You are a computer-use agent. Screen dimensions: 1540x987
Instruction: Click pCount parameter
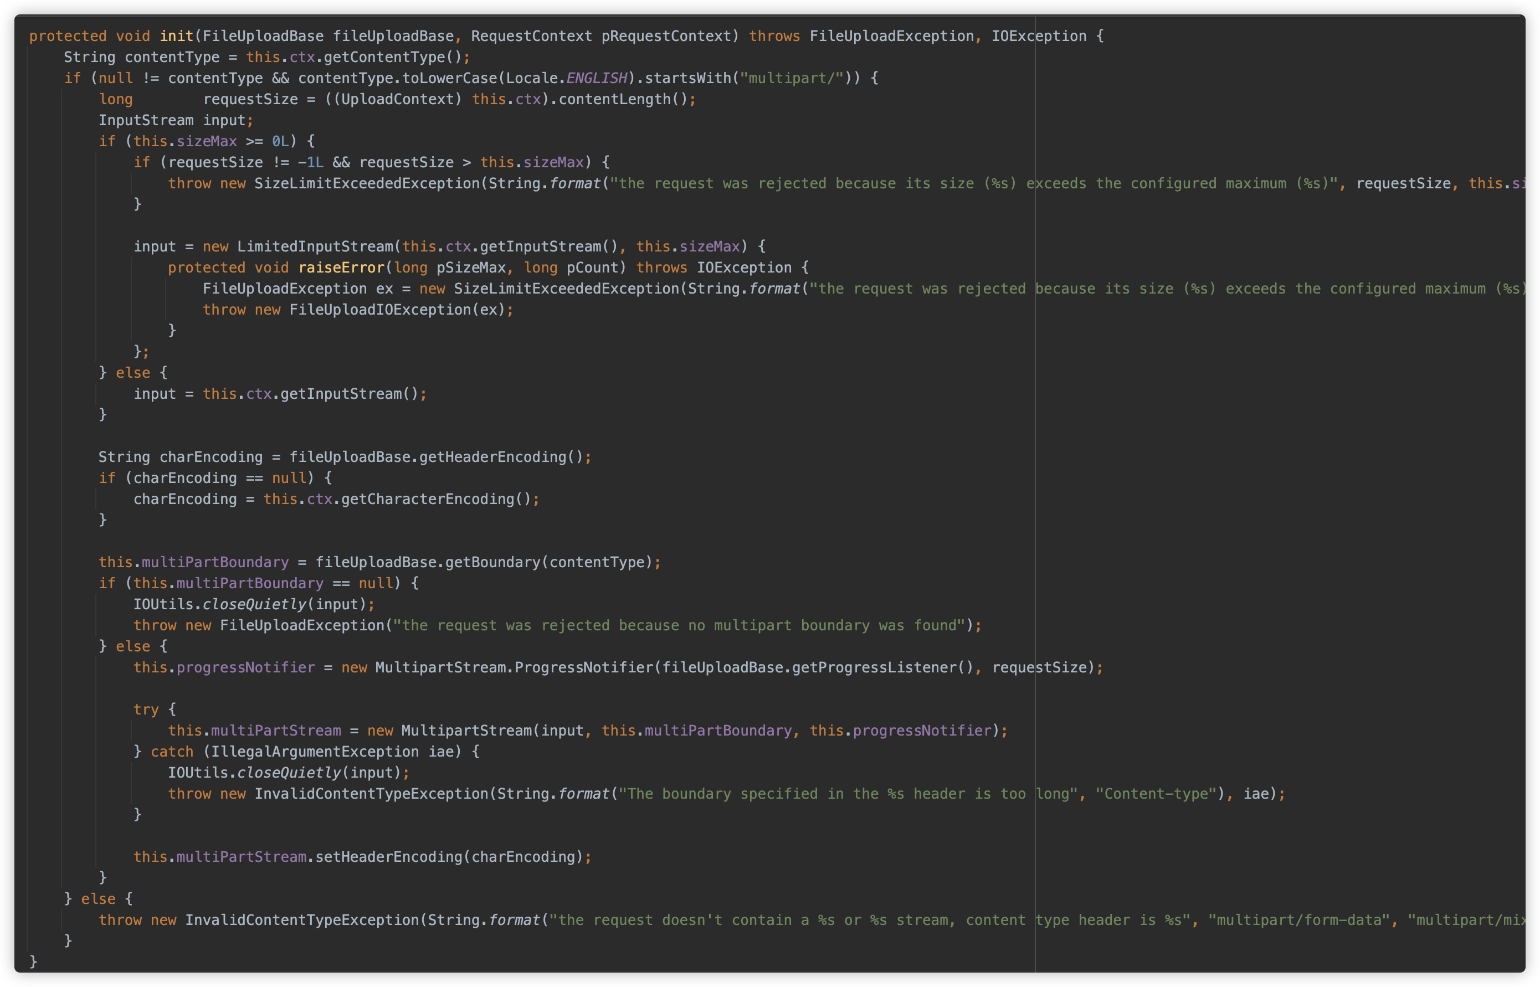pos(592,268)
